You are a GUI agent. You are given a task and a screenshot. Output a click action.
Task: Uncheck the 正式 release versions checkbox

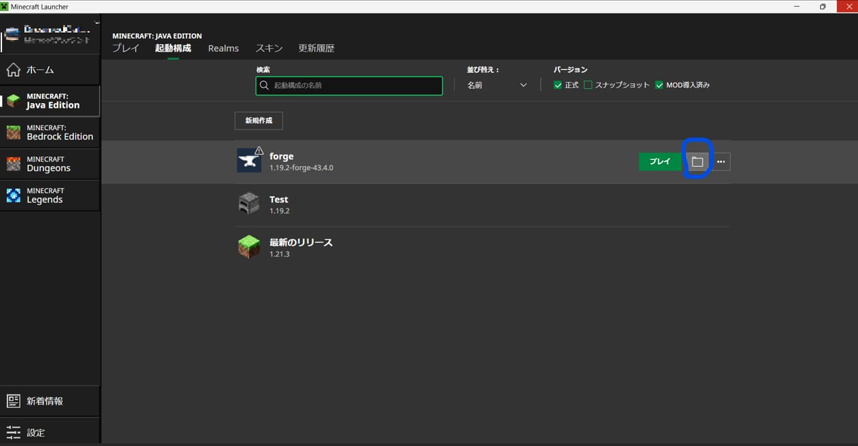tap(558, 85)
